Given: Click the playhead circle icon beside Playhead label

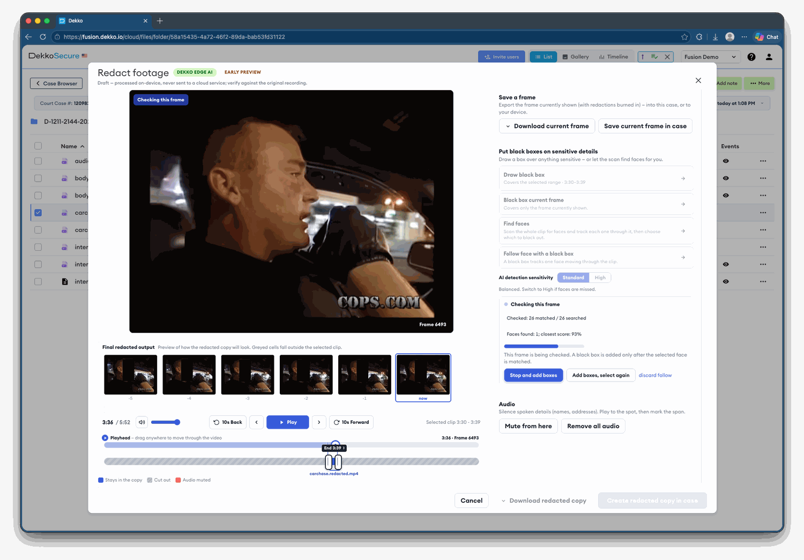Looking at the screenshot, I should [x=105, y=438].
